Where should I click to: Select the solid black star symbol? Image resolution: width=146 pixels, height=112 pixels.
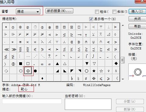[x=94, y=71]
